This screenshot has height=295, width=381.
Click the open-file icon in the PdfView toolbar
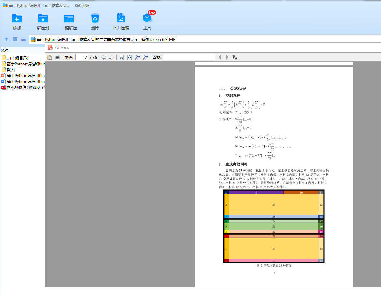point(49,57)
